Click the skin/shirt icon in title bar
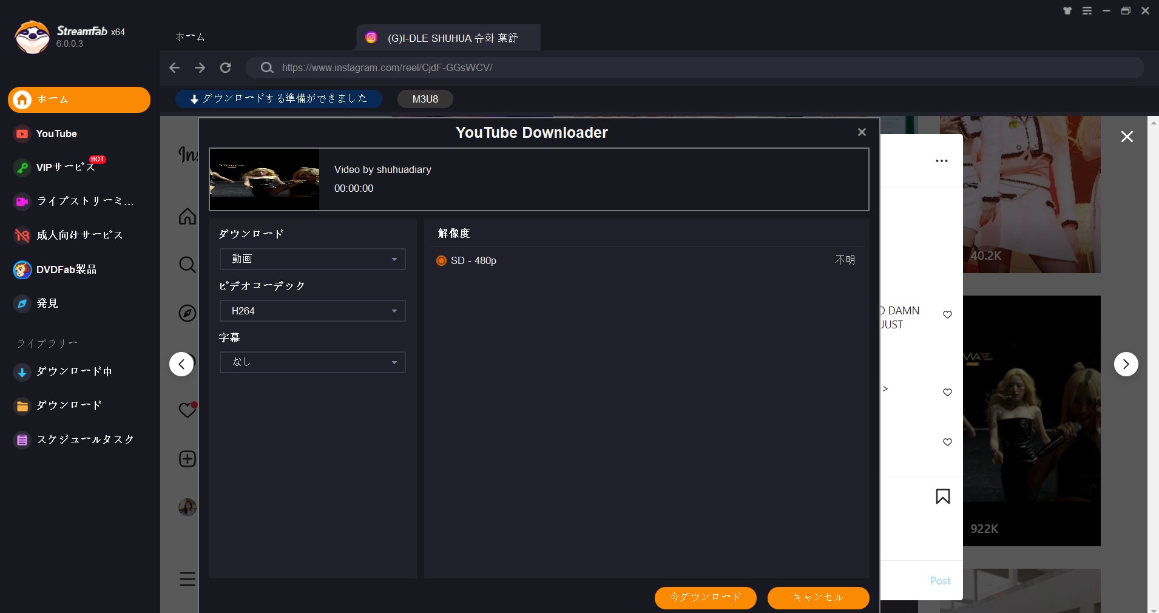Image resolution: width=1159 pixels, height=613 pixels. tap(1067, 11)
